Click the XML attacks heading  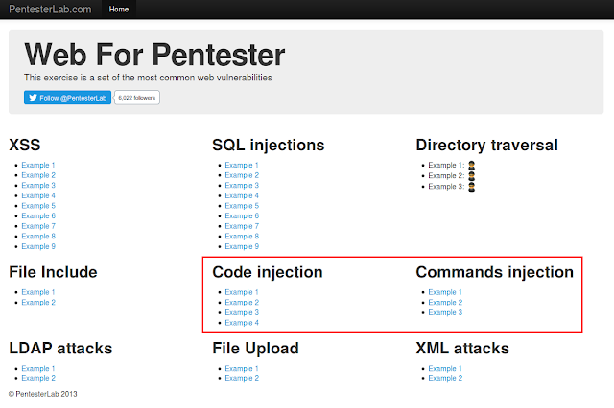(462, 349)
